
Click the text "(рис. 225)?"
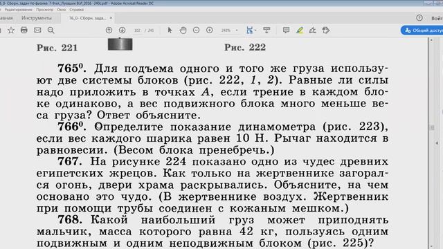pos(341,243)
